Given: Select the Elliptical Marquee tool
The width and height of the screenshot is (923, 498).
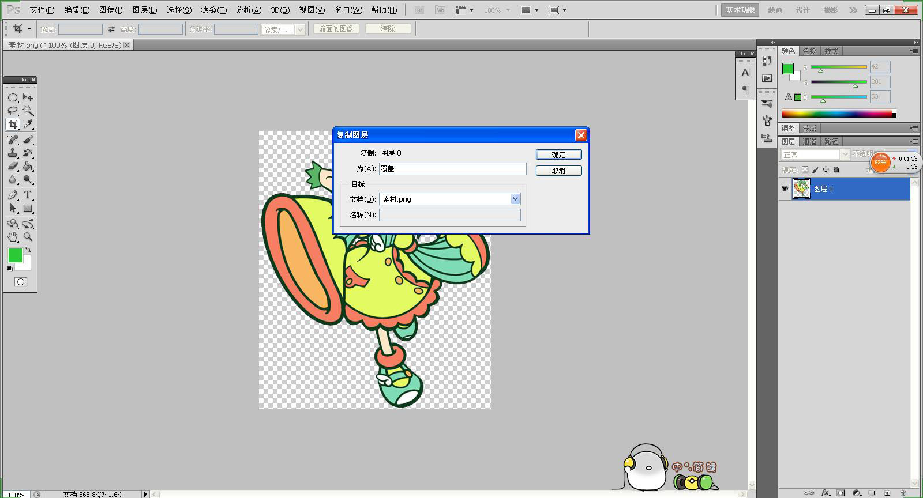Looking at the screenshot, I should coord(13,97).
